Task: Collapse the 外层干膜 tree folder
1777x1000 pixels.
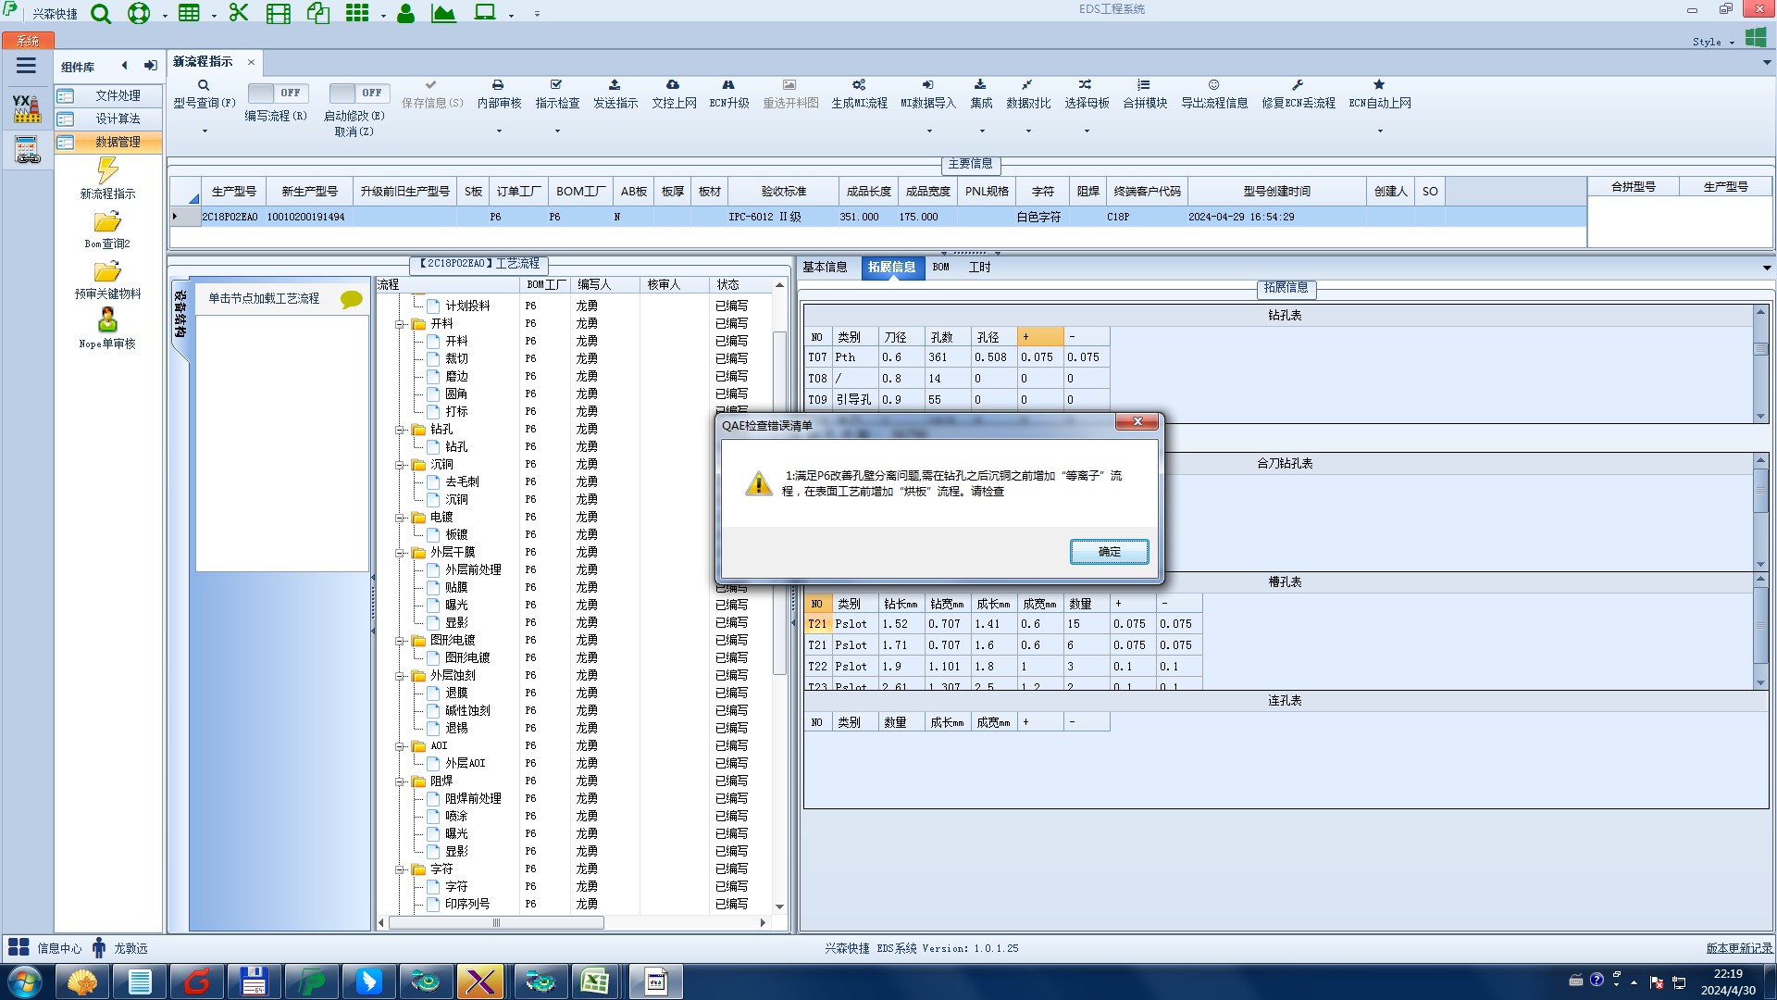Action: (400, 553)
